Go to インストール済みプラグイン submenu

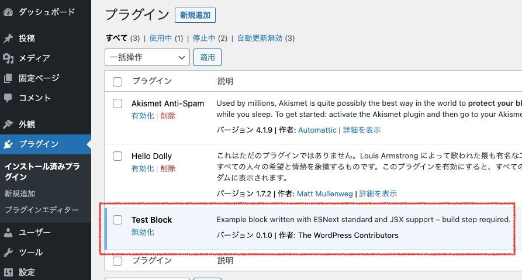tap(42, 171)
